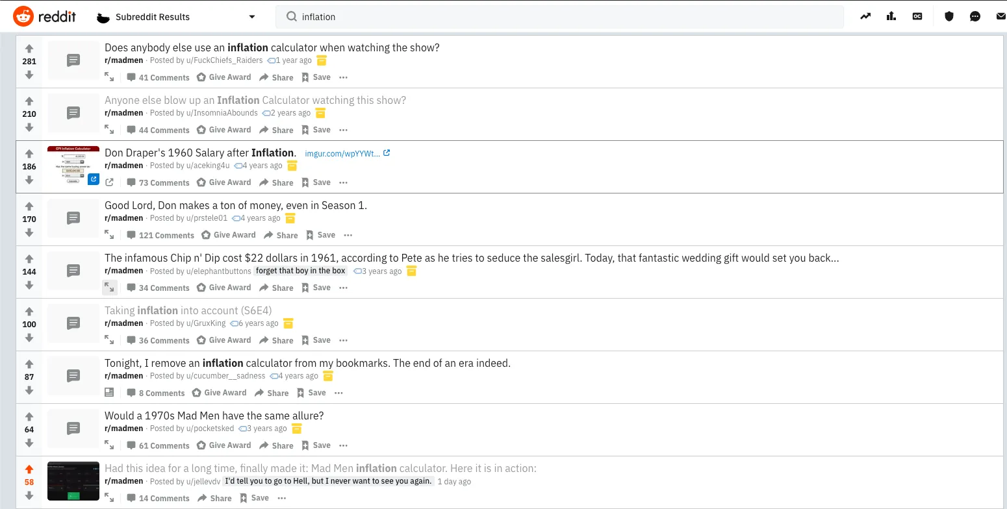Save the Don Draper's 1960 Salary post
The image size is (1007, 509).
coord(316,182)
